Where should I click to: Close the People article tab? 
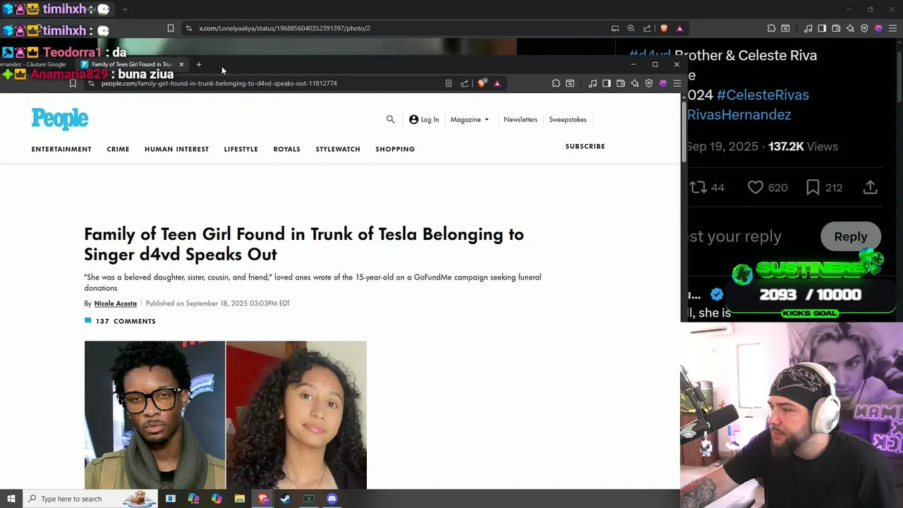click(x=181, y=64)
